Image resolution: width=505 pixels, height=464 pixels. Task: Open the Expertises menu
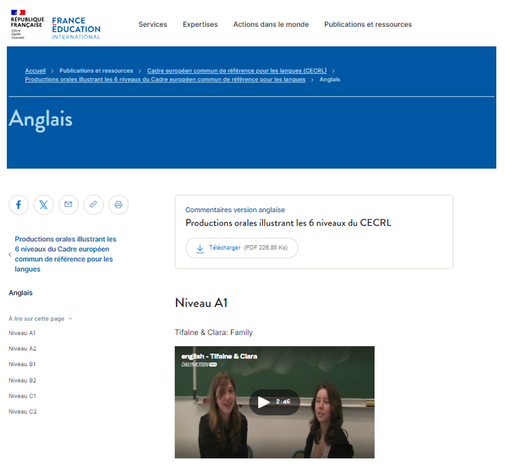coord(200,25)
